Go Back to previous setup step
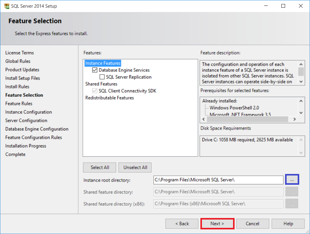 pyautogui.click(x=182, y=224)
